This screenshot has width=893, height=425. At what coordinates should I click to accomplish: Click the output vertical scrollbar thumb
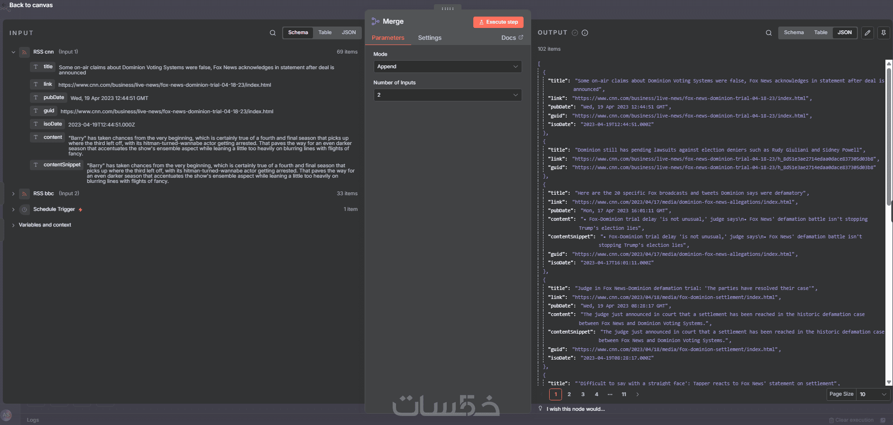pyautogui.click(x=889, y=136)
